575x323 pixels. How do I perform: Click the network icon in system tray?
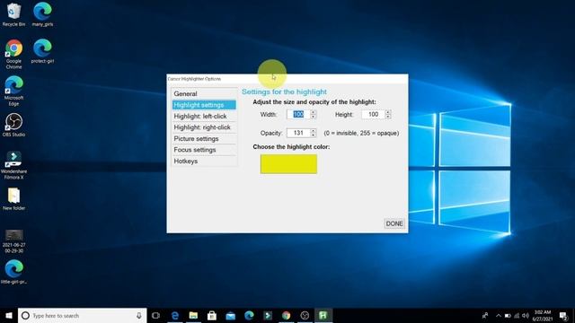pos(517,315)
